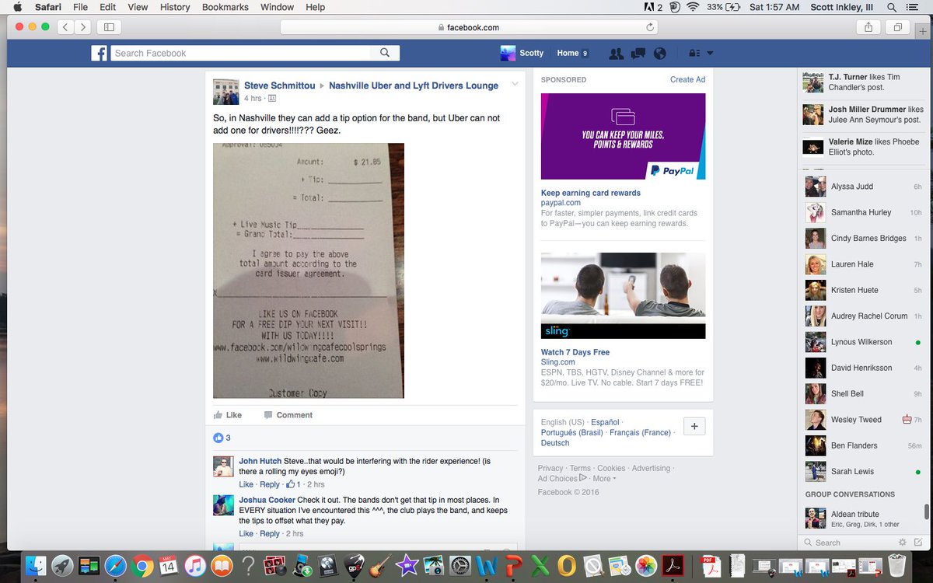Expand the account settings arrow in Facebook bar

pos(710,54)
